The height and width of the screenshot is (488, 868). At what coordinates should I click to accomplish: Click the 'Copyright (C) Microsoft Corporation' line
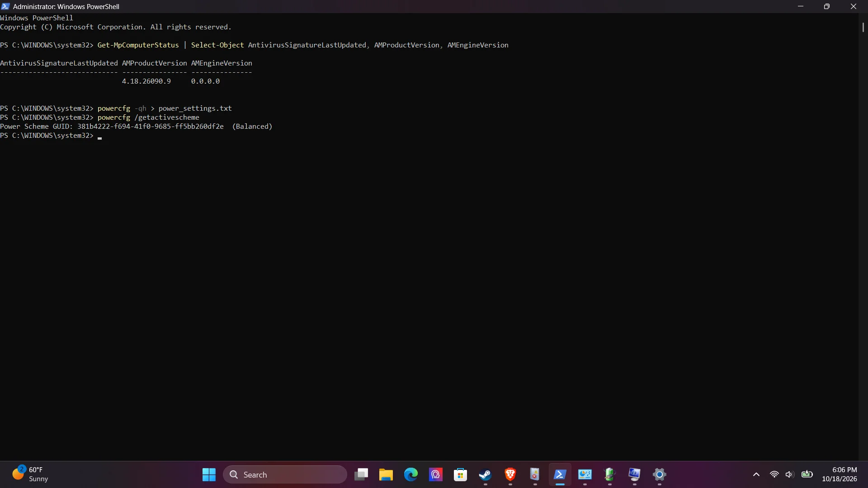pyautogui.click(x=116, y=27)
